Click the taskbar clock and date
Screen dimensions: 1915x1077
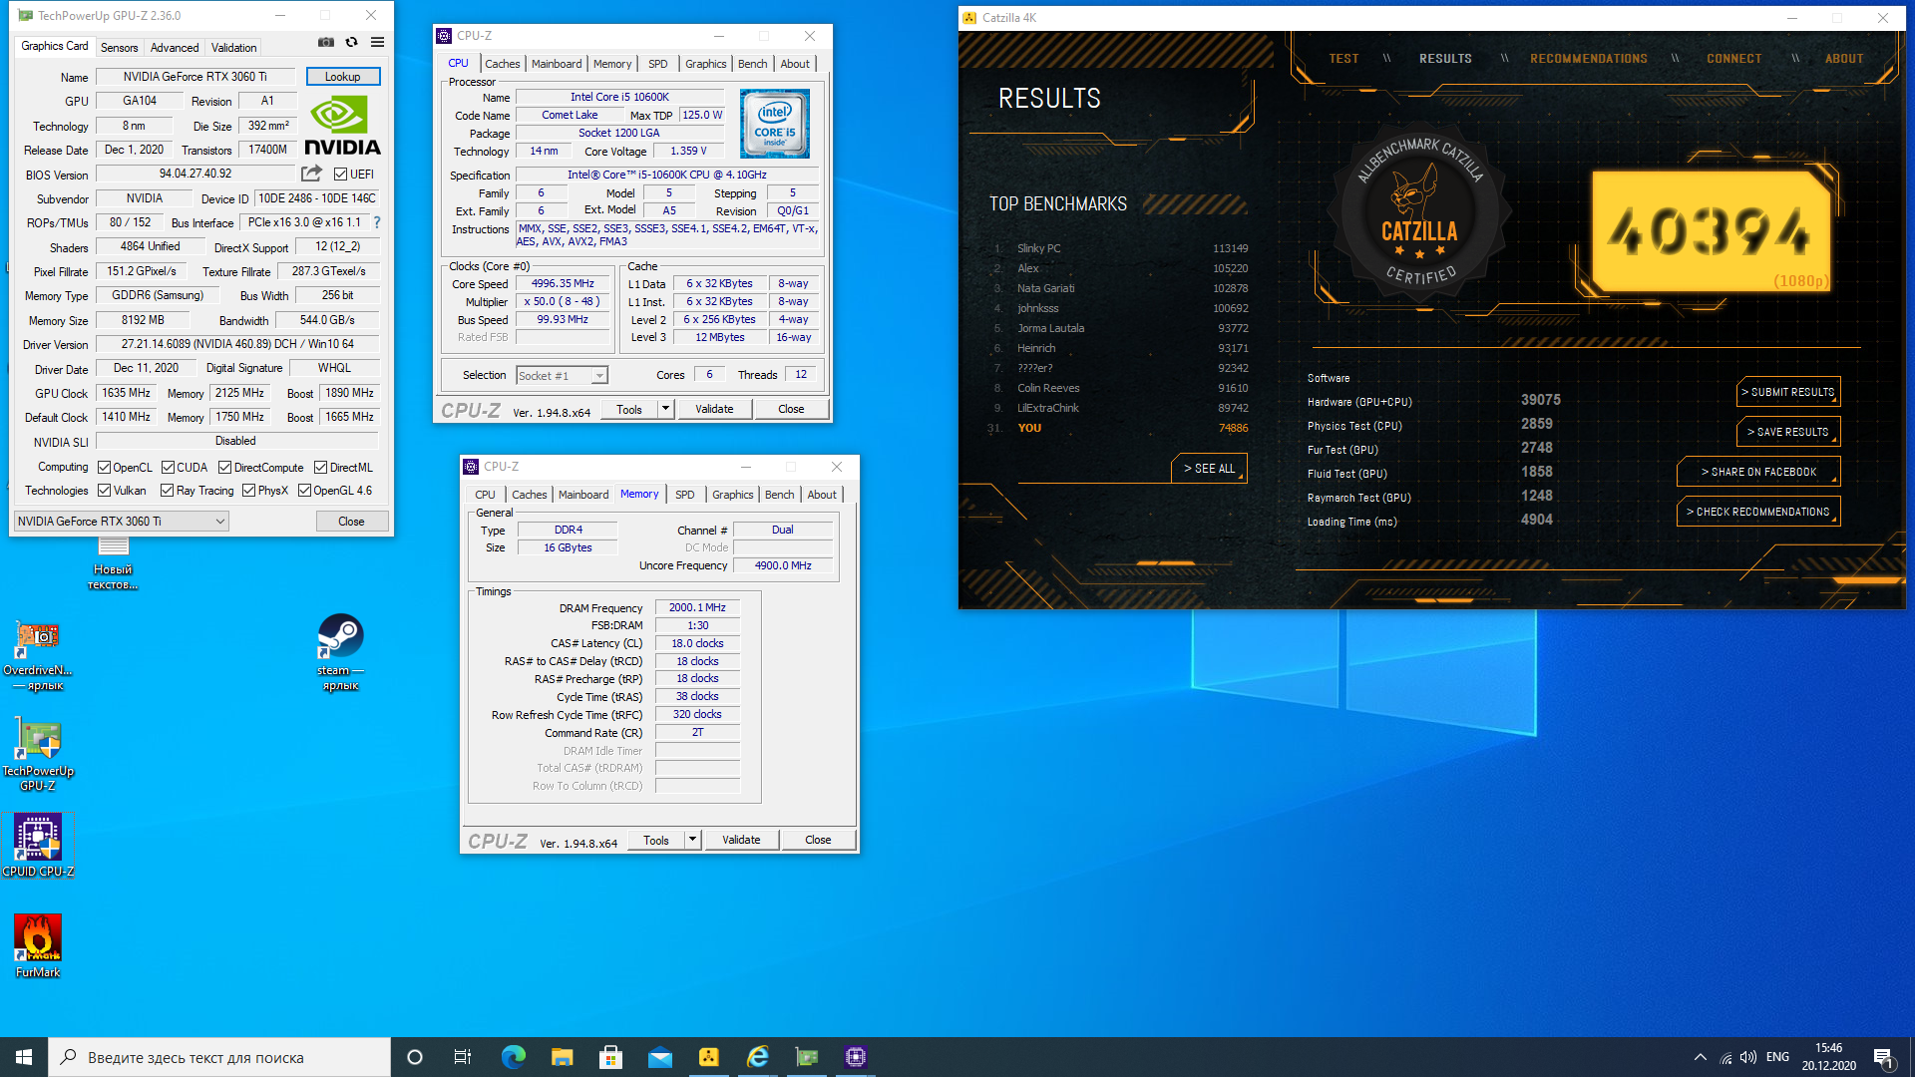pyautogui.click(x=1828, y=1057)
